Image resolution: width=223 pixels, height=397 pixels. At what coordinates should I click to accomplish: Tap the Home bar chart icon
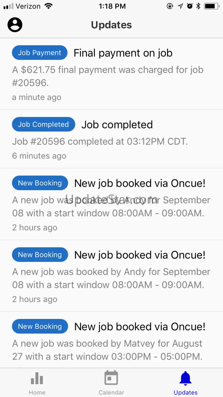37,378
